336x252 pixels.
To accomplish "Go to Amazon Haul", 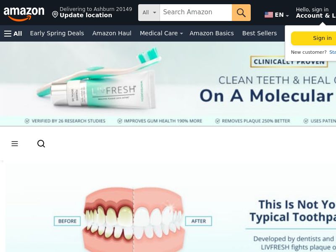I will coord(112,33).
